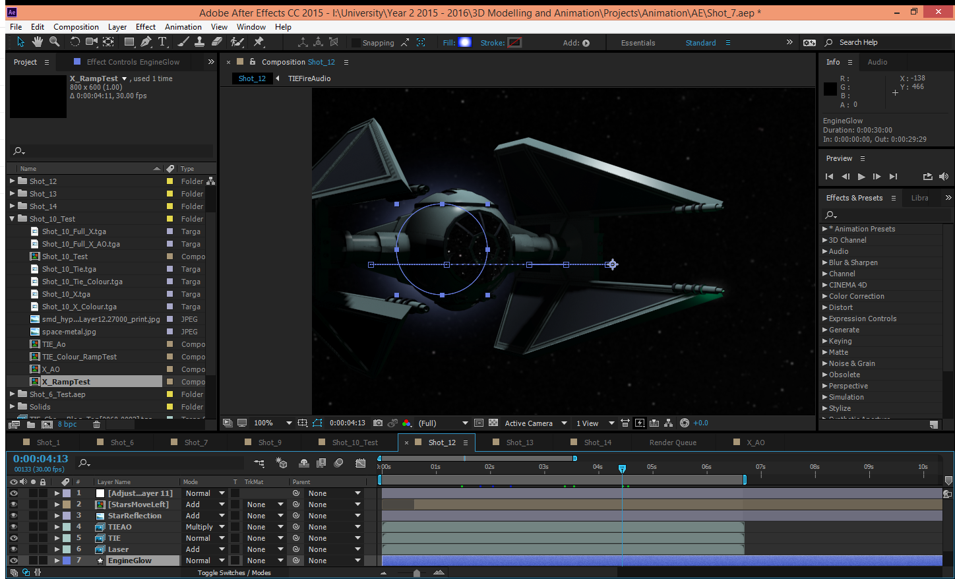Select the Horizontal Type tool
The height and width of the screenshot is (579, 955).
(162, 42)
